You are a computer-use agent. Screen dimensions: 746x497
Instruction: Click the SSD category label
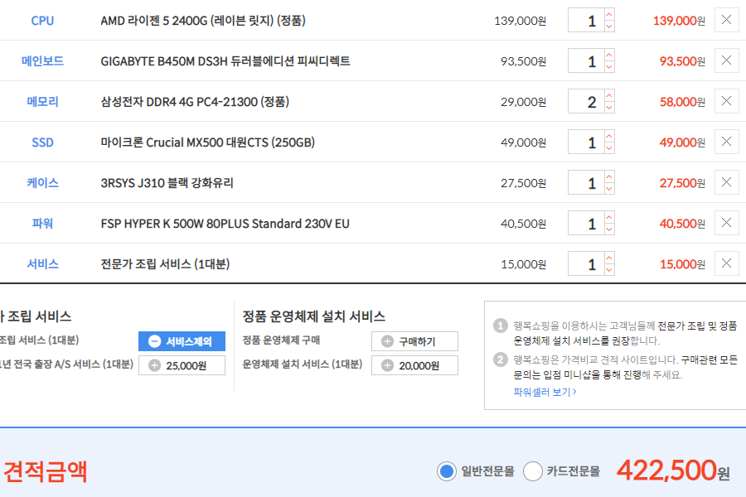click(x=42, y=142)
